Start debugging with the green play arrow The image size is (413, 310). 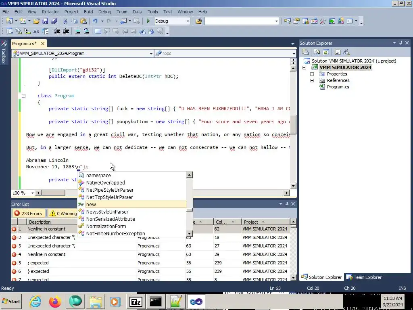[148, 21]
